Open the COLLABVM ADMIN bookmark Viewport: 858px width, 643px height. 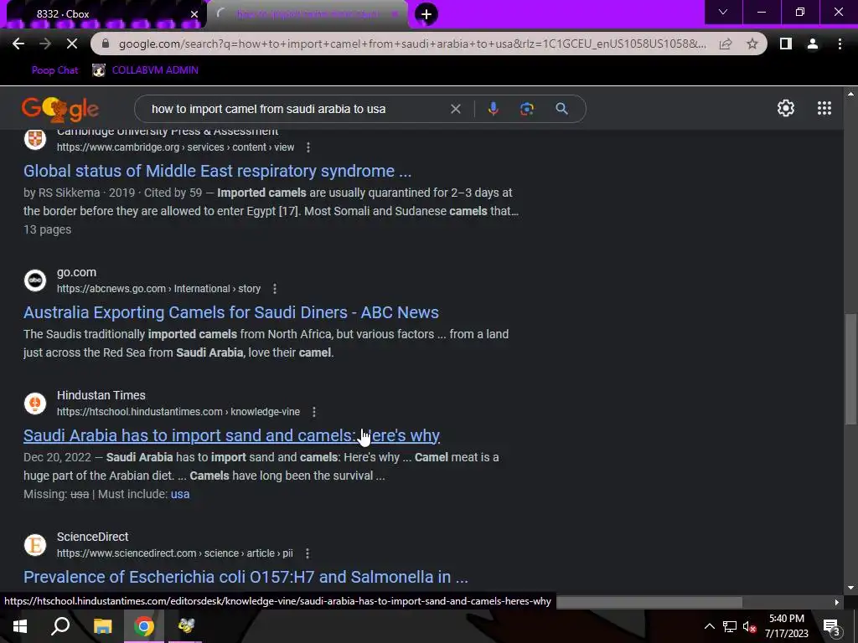(x=145, y=70)
